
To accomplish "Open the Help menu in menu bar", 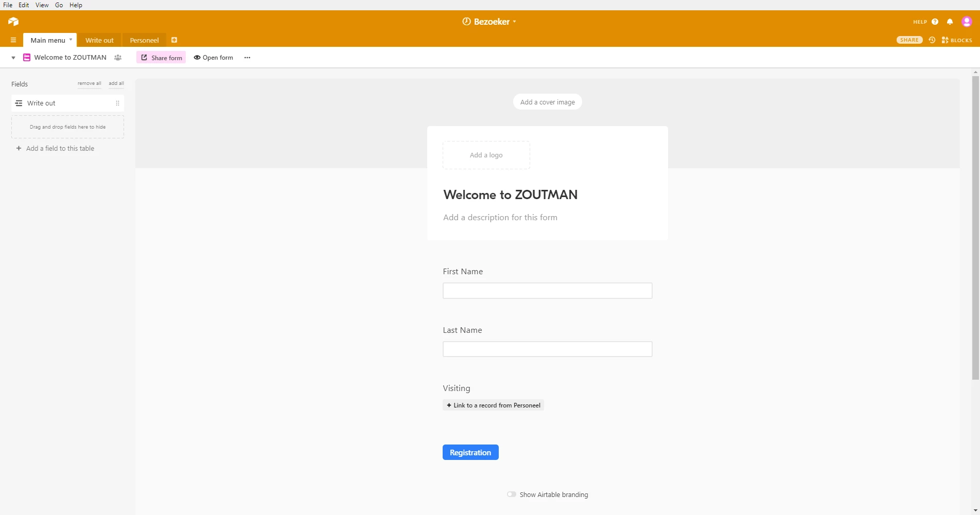I will (76, 5).
